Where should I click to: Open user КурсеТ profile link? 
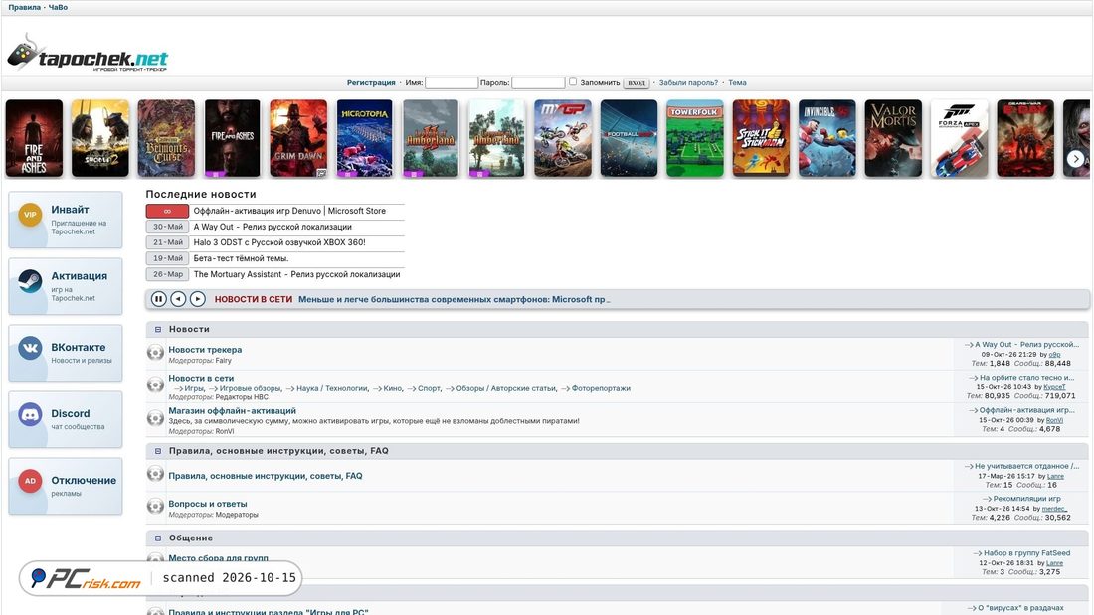[x=1054, y=387]
